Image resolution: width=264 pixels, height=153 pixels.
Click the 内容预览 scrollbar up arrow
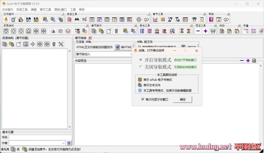pyautogui.click(x=261, y=65)
